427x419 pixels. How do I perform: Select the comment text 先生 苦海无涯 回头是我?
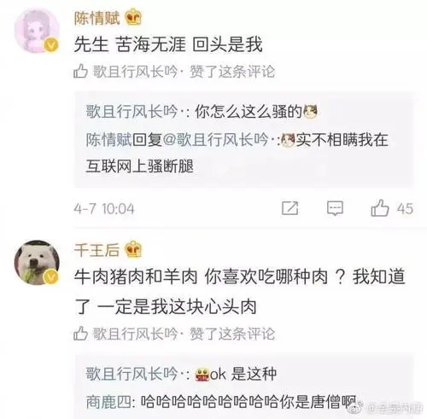point(168,44)
